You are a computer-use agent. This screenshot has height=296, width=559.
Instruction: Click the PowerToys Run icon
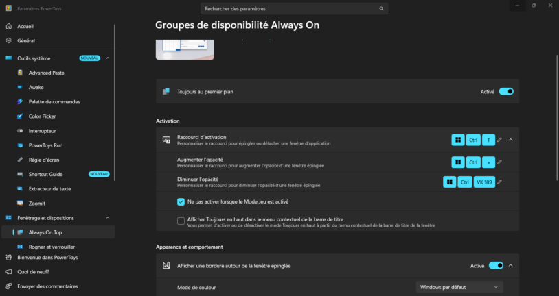(21, 145)
